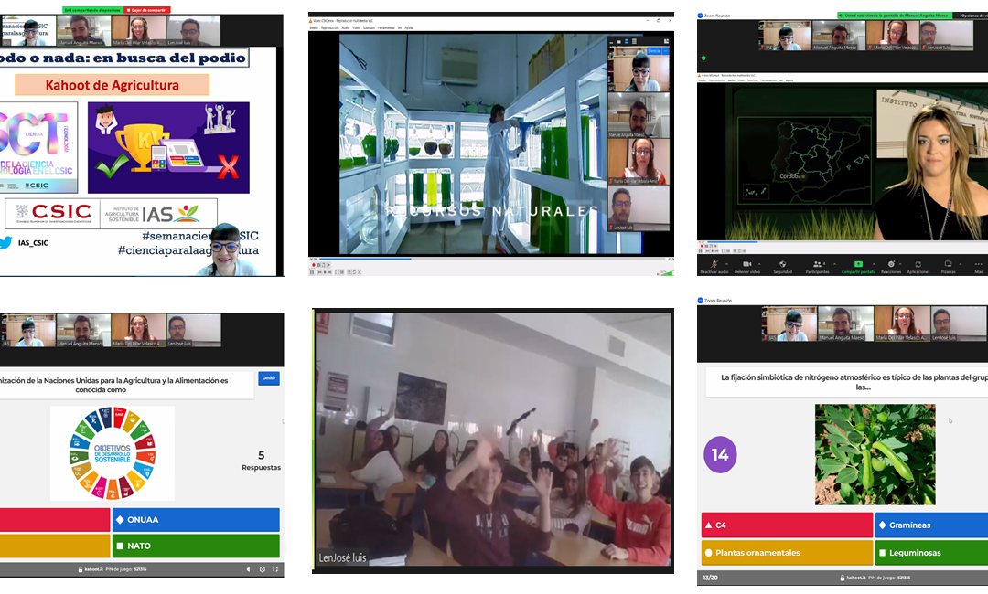This screenshot has height=594, width=988.
Task: Click the Kahoot fullscreen icon in the ONUAA question
Action: click(x=275, y=569)
